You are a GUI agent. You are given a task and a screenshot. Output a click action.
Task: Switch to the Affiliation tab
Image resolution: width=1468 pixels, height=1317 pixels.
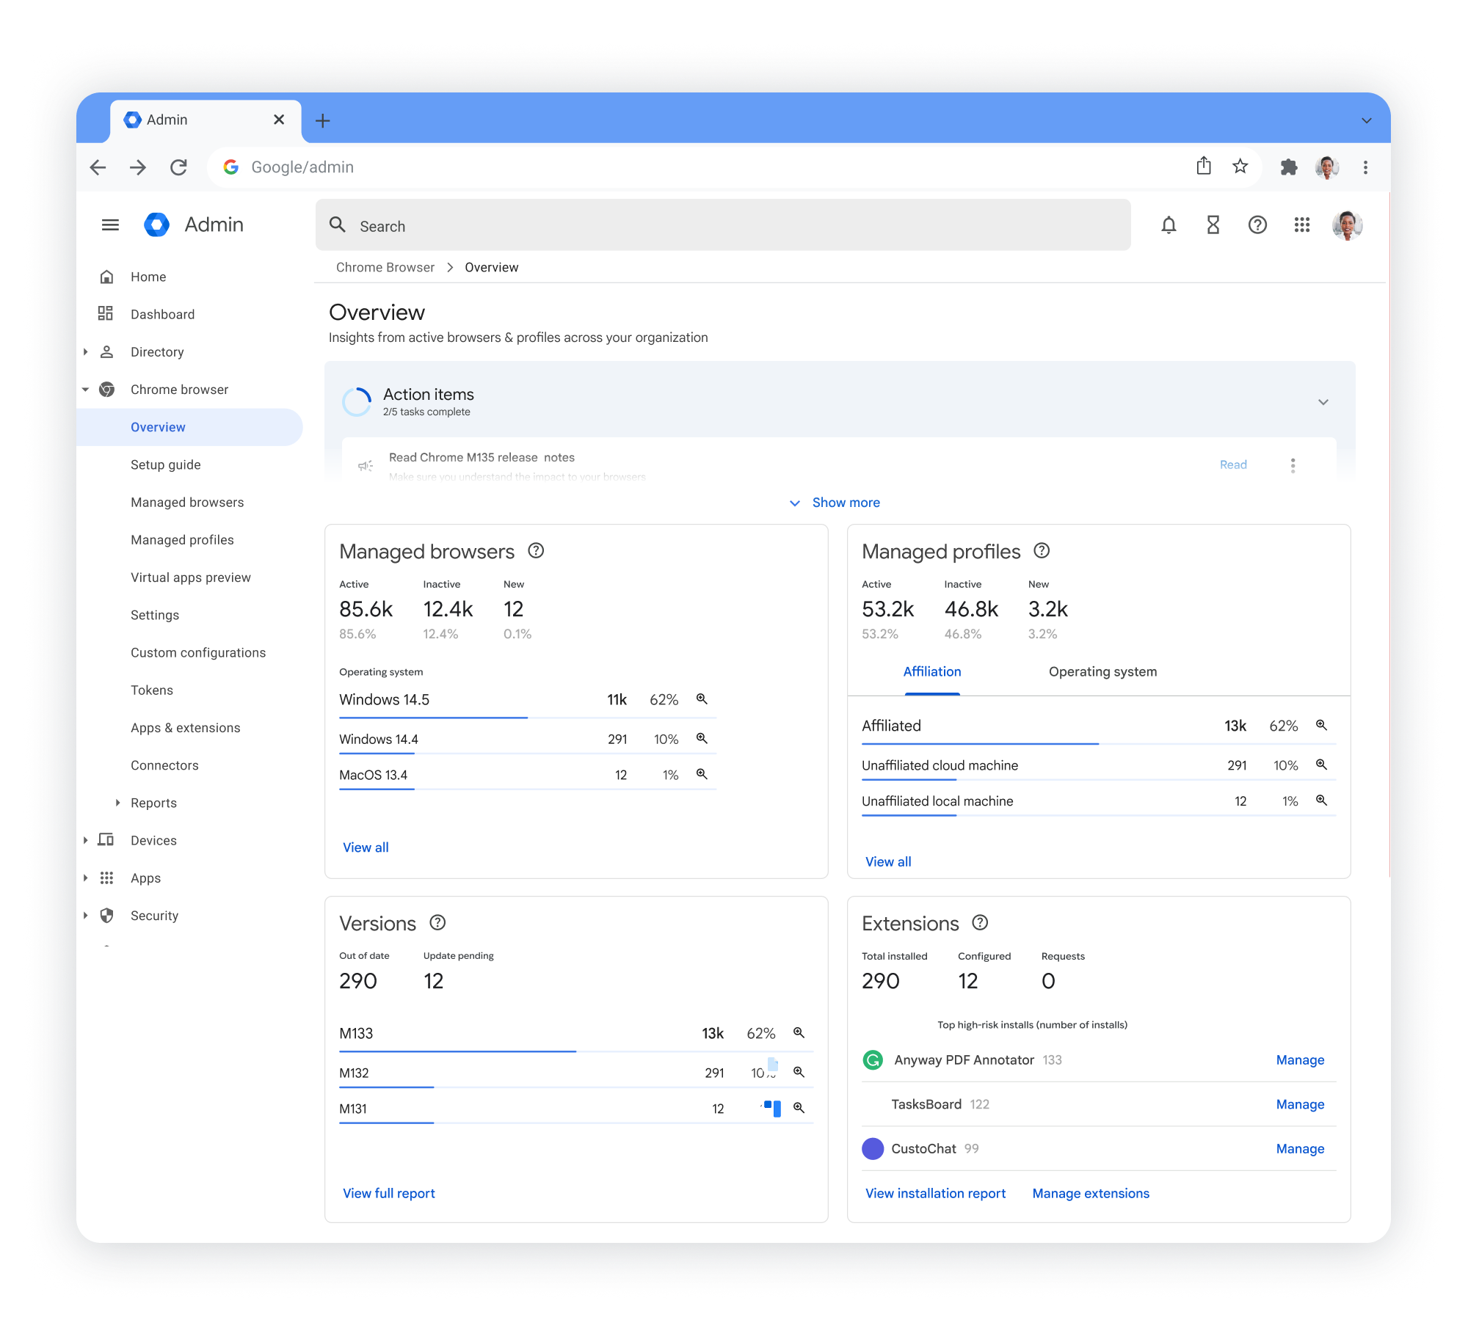932,672
